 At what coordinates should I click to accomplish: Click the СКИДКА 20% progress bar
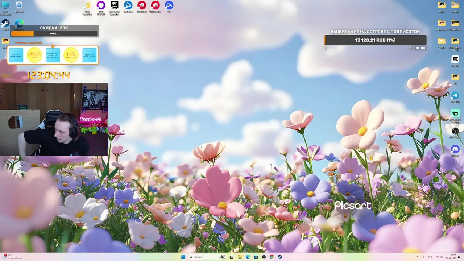coord(54,33)
